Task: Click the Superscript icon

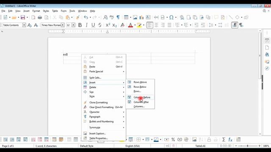Action: pos(108,25)
